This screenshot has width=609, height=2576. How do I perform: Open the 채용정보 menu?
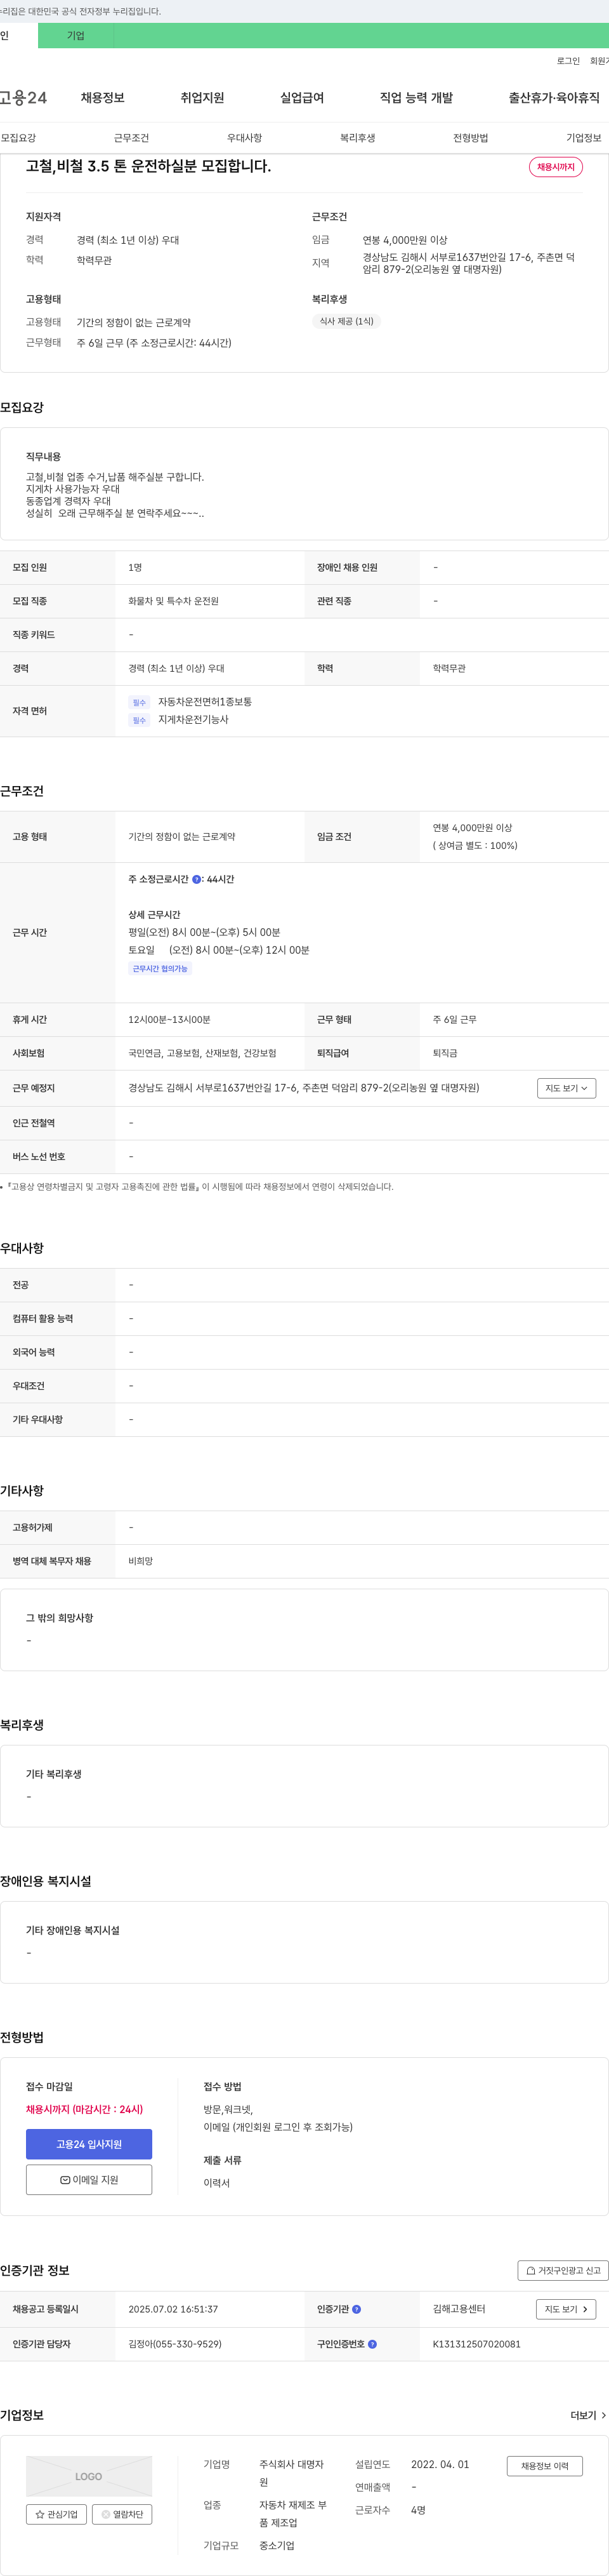point(103,97)
